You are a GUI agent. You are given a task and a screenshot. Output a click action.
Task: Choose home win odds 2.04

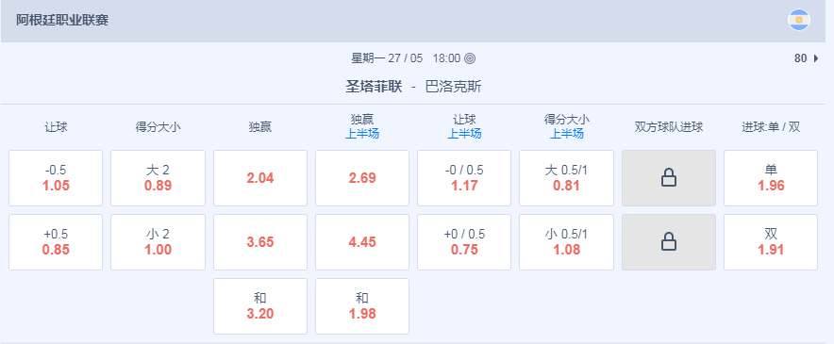coord(260,178)
